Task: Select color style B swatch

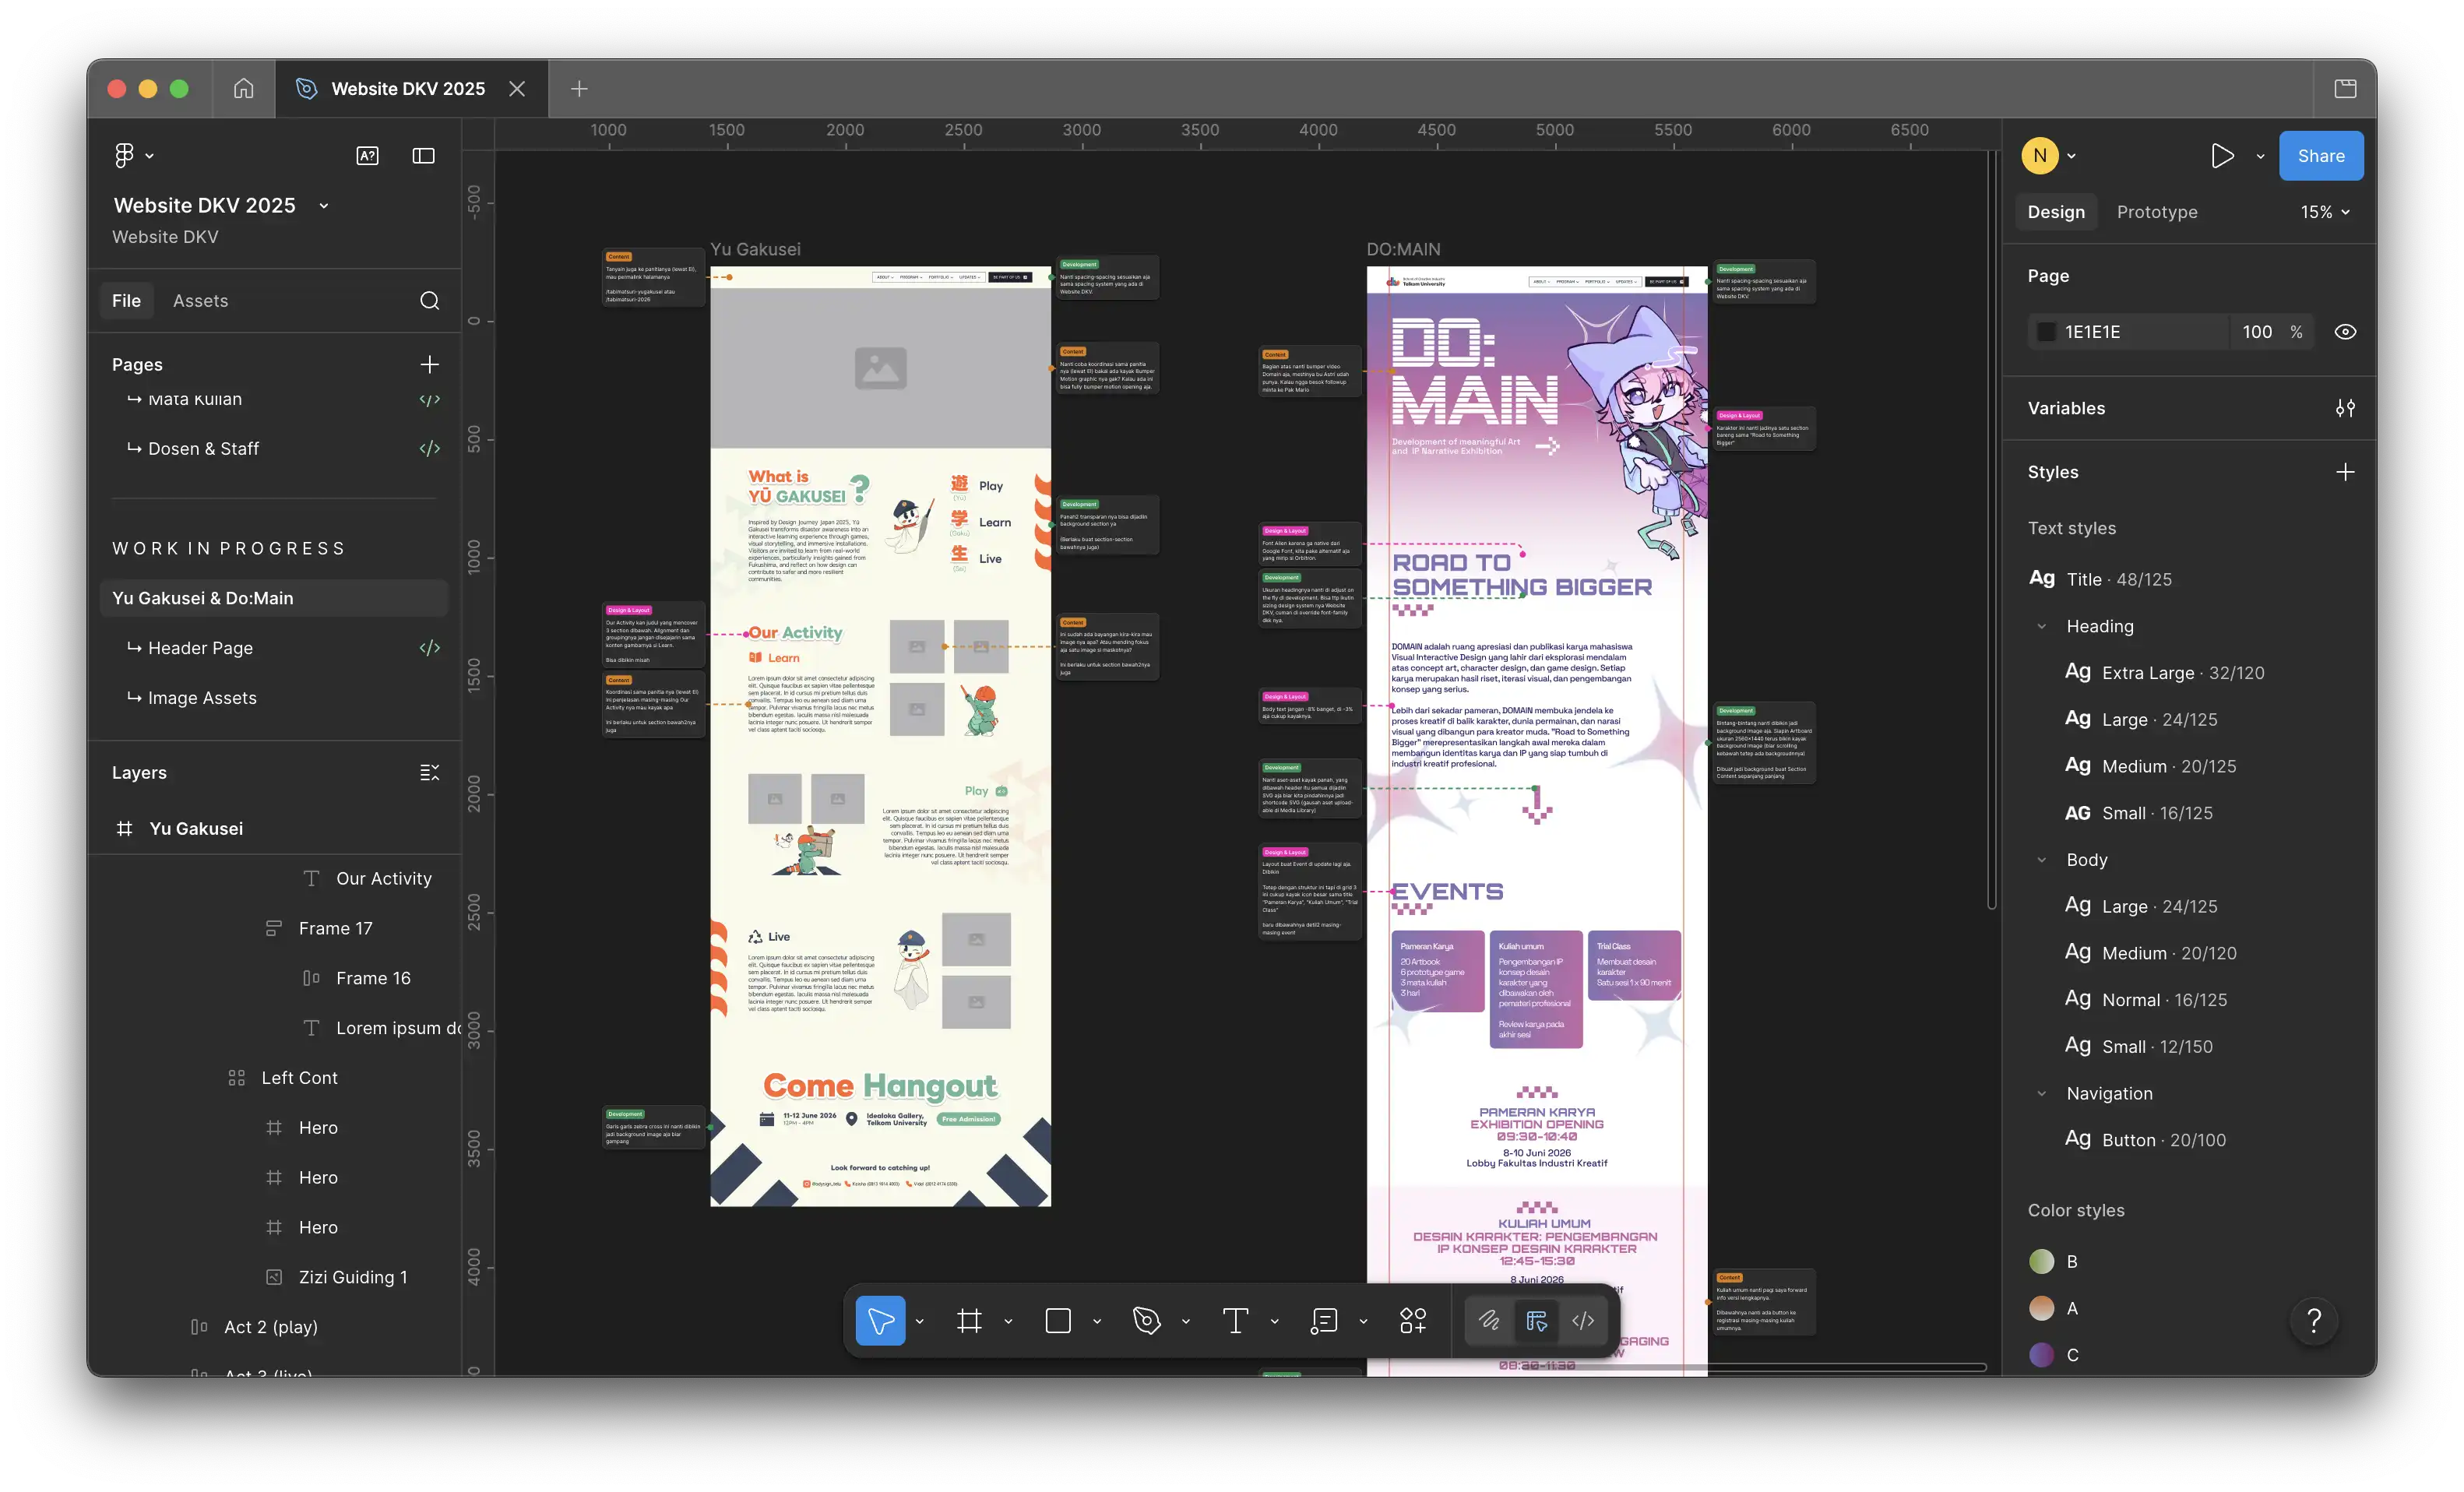Action: point(2041,1261)
